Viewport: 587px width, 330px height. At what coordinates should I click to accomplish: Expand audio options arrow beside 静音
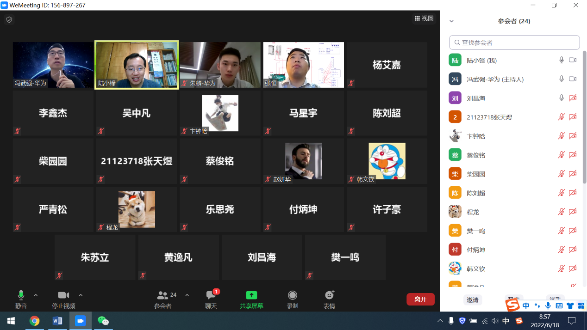pyautogui.click(x=36, y=295)
